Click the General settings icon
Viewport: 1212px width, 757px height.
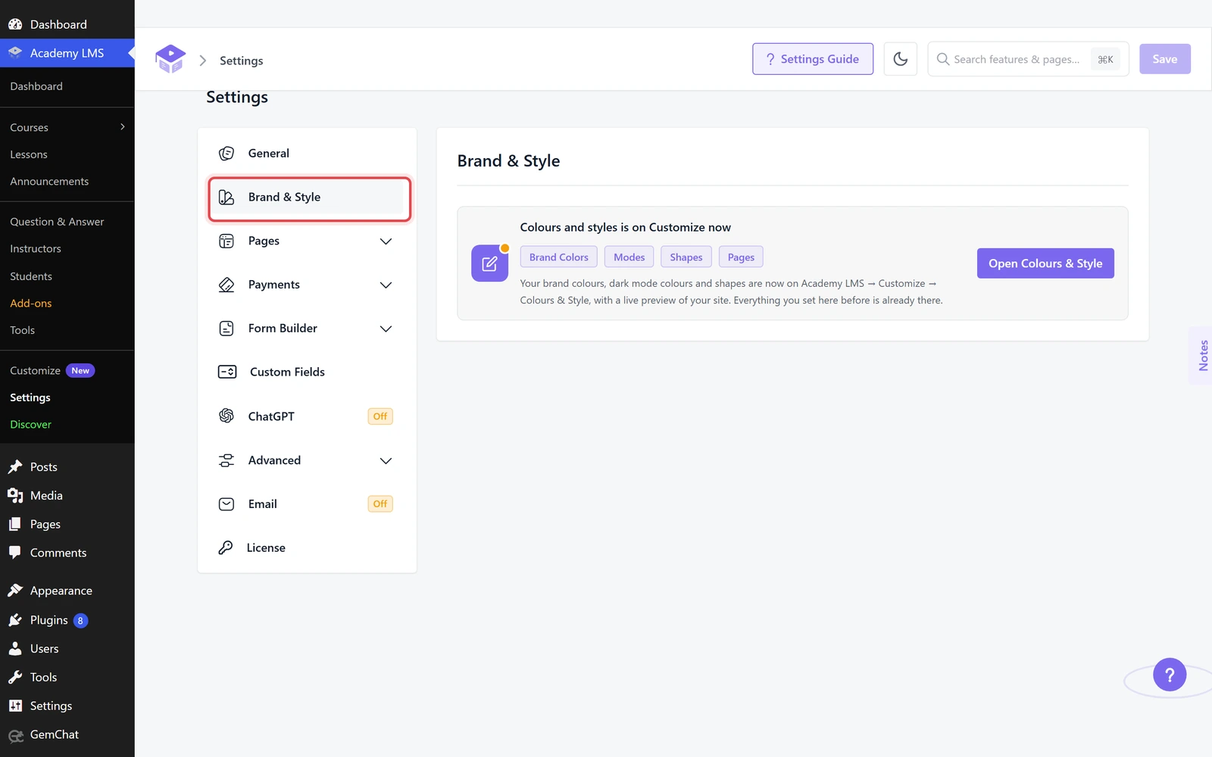[226, 154]
